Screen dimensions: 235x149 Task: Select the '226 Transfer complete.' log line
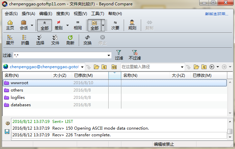point(119,135)
